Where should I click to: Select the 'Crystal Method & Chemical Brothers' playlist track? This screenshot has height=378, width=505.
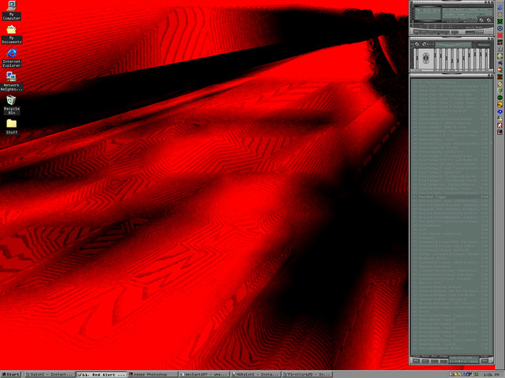point(451,119)
